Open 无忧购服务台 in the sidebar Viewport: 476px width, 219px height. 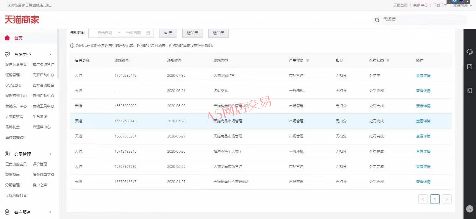point(16,195)
